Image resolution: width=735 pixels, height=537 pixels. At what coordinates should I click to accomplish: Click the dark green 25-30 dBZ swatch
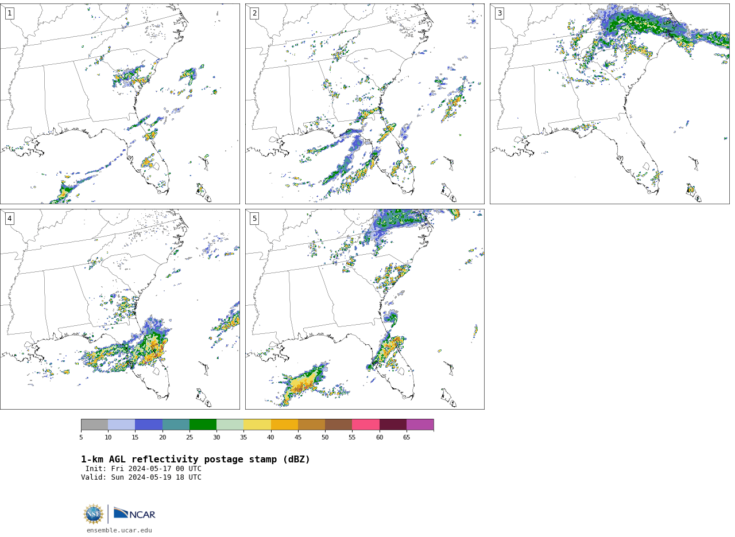click(203, 425)
